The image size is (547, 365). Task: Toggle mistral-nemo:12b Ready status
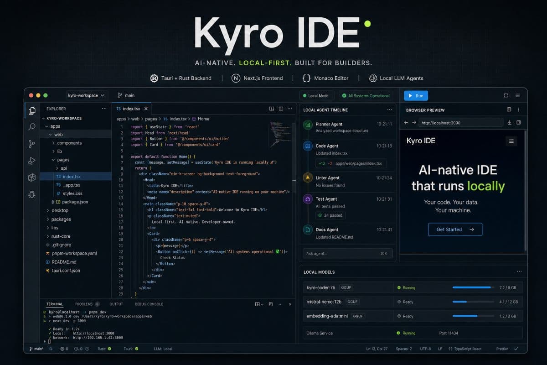405,302
